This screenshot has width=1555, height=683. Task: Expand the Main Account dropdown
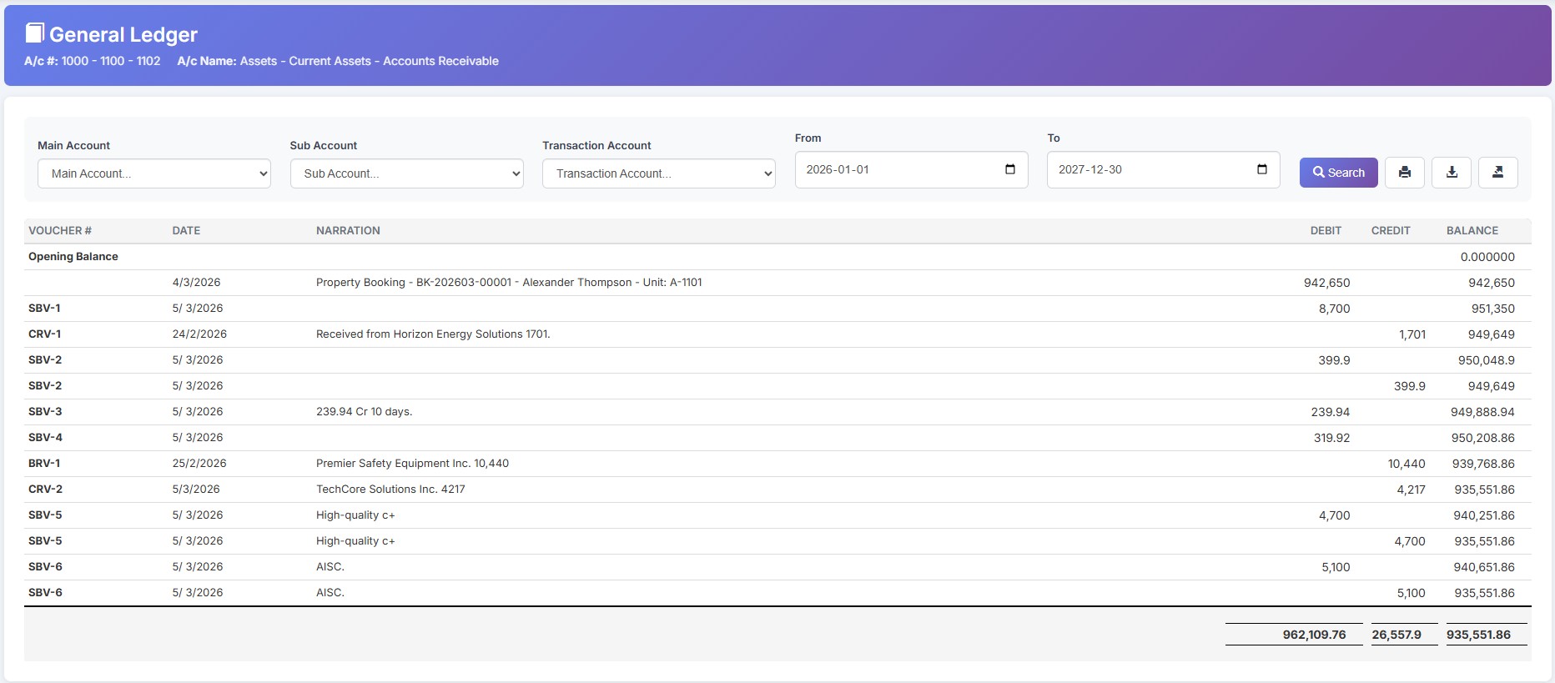(154, 173)
